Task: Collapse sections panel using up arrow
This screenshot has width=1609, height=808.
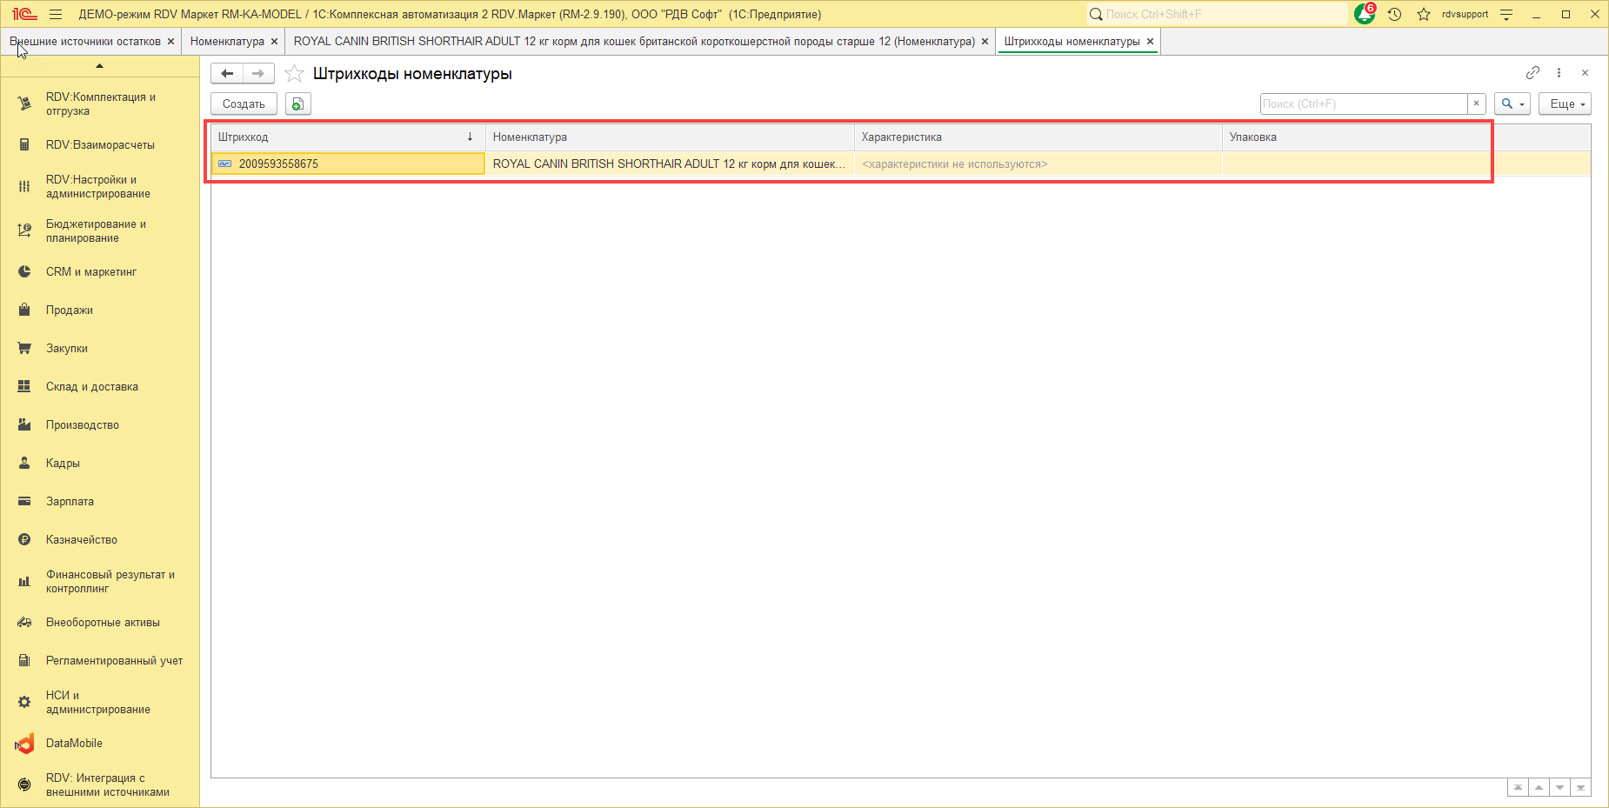Action: [x=100, y=66]
